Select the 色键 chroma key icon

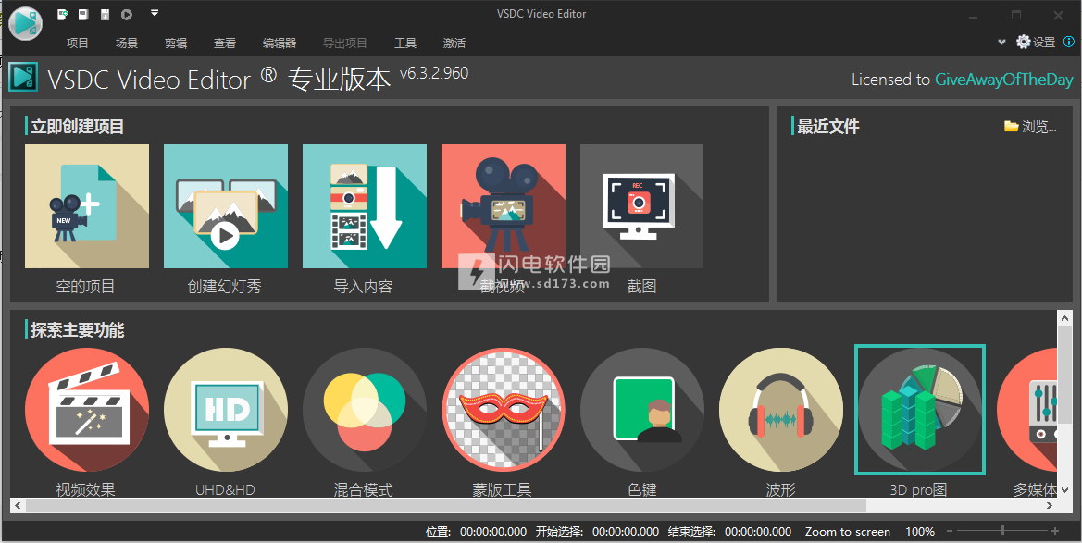click(641, 410)
